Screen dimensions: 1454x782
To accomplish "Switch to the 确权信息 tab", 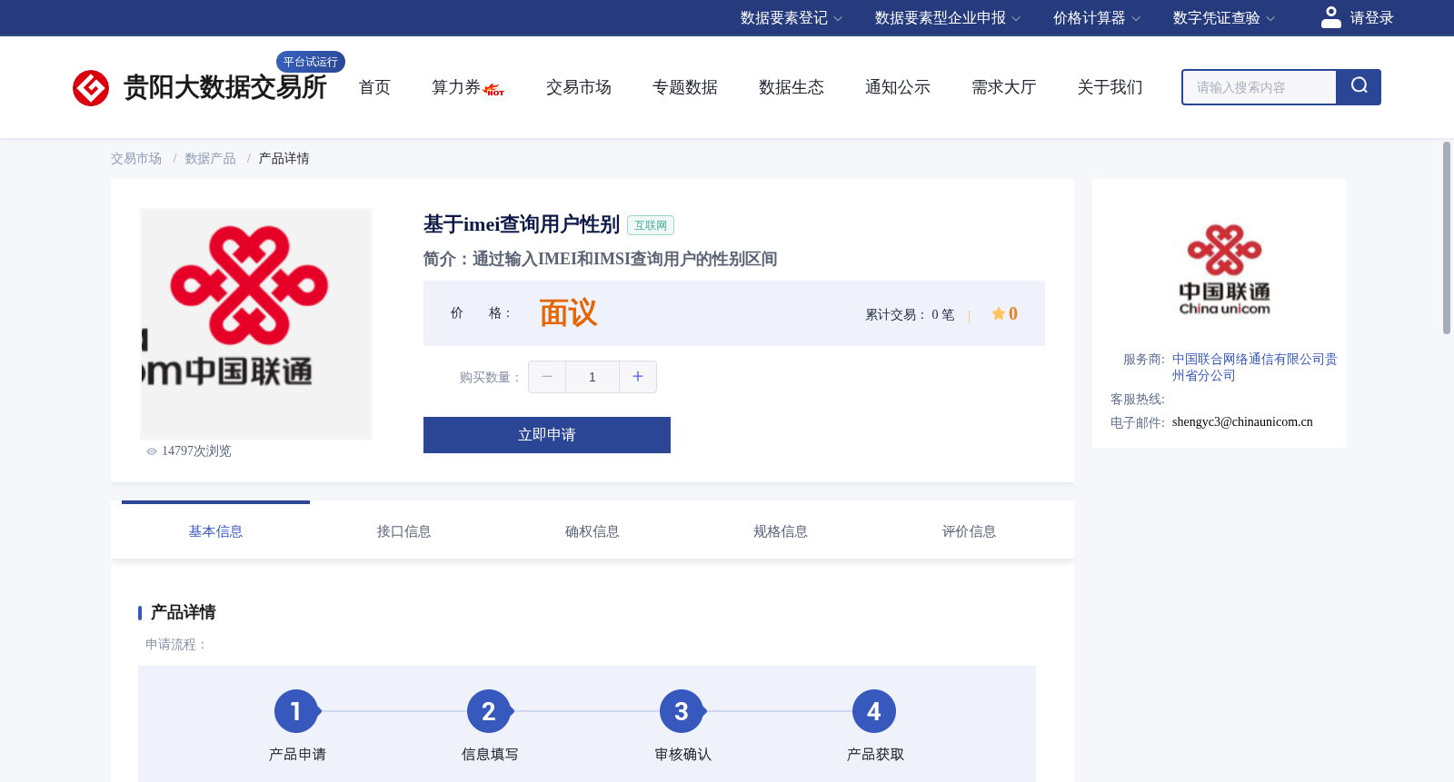I will click(593, 531).
